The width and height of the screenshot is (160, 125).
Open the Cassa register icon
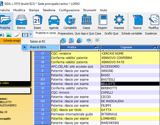tap(86, 21)
